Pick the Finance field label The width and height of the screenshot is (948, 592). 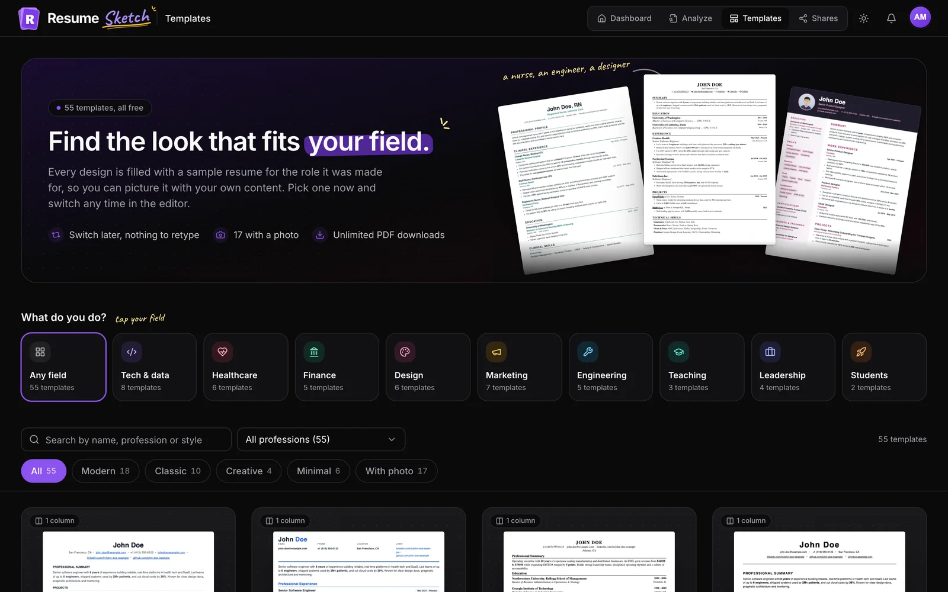click(319, 375)
